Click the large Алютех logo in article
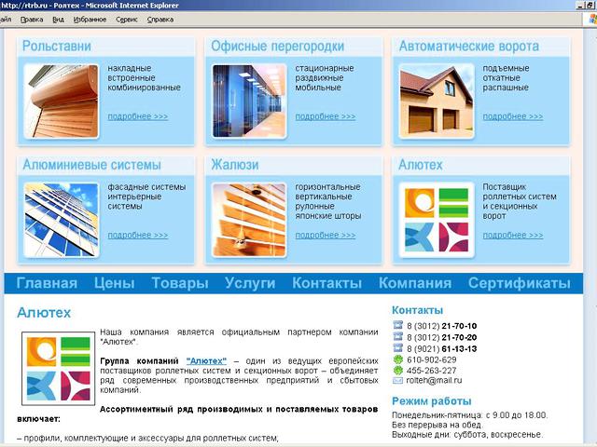This screenshot has width=597, height=447. click(x=58, y=369)
